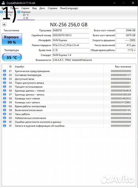This screenshot has height=188, width=138.
Task: Select the Ошибки целостности носителя и данных row
Action: [x=67, y=122]
